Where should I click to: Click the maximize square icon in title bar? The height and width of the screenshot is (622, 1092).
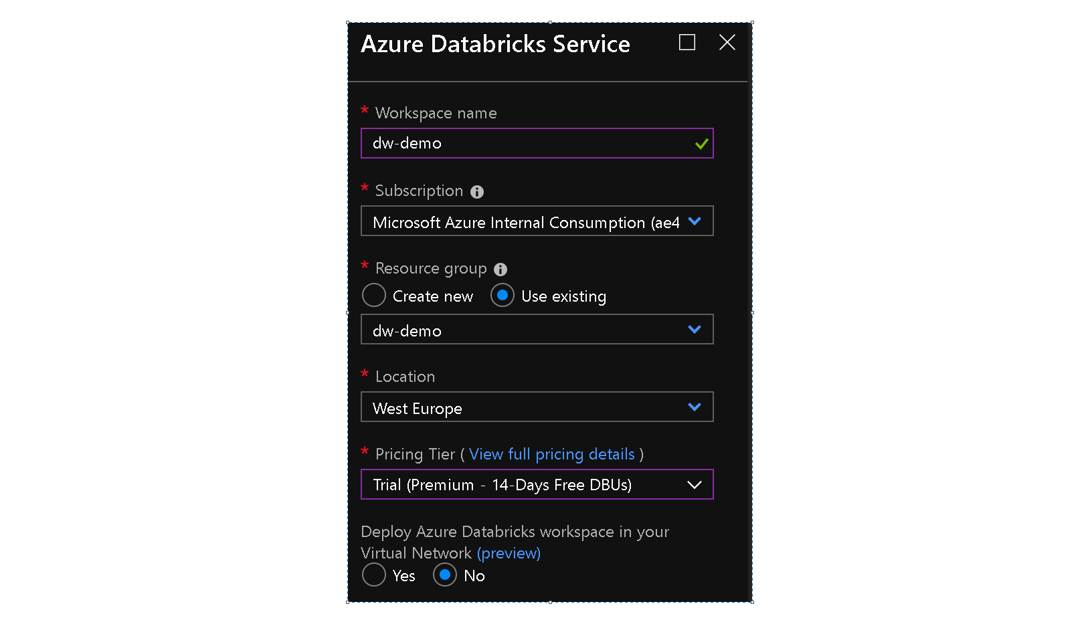pyautogui.click(x=687, y=42)
